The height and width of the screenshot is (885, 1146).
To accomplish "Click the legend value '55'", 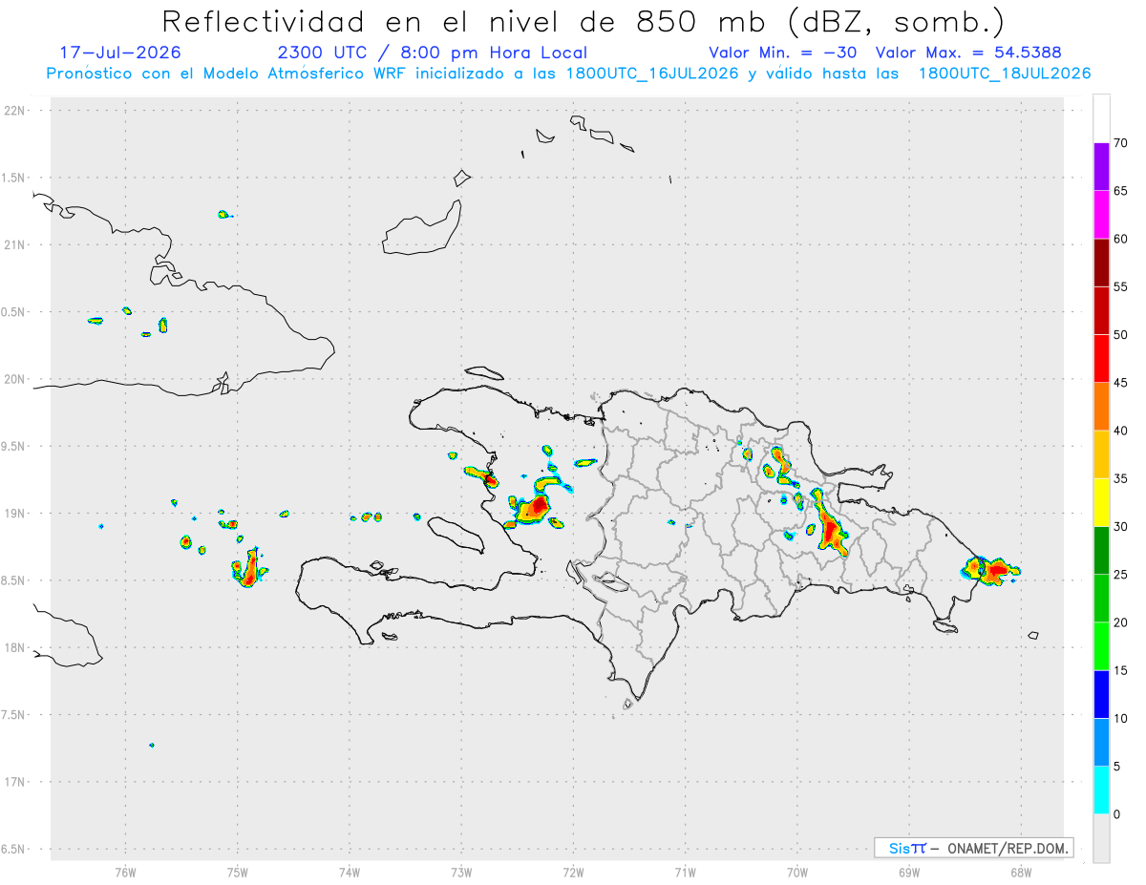I will pos(1120,286).
